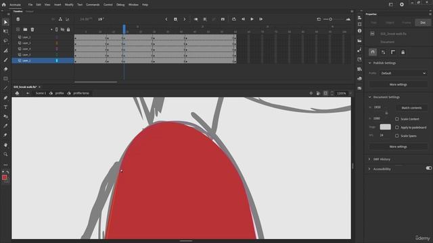Go to profile symbol in breadcrumb

coord(60,93)
